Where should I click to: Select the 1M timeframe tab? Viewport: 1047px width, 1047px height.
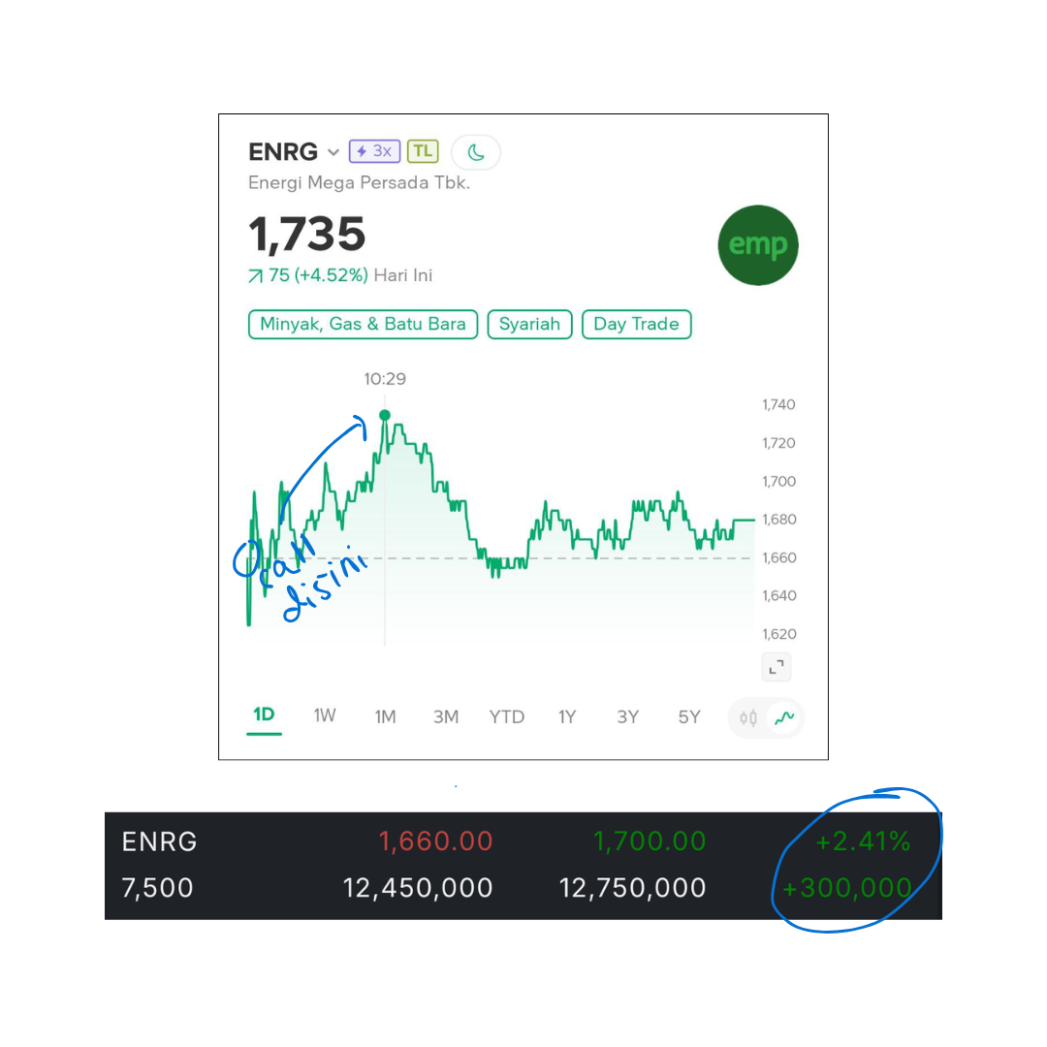[385, 716]
